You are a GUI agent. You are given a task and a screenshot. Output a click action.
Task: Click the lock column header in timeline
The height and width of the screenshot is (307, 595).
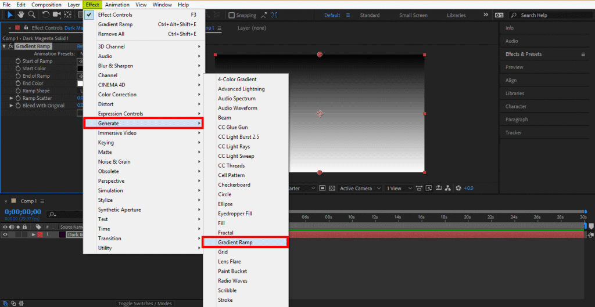24,227
